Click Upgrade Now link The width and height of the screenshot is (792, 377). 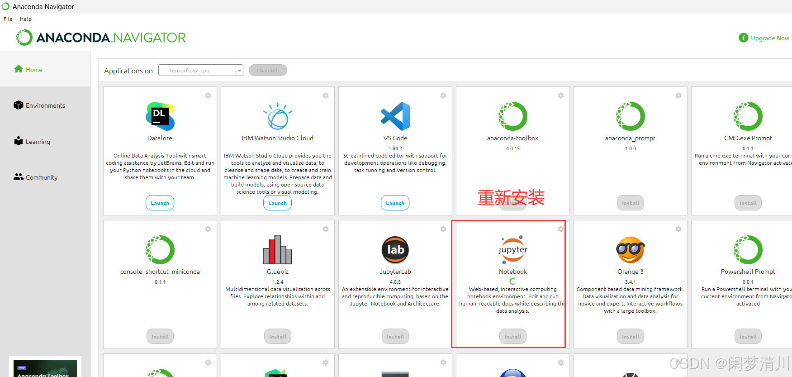pyautogui.click(x=770, y=38)
